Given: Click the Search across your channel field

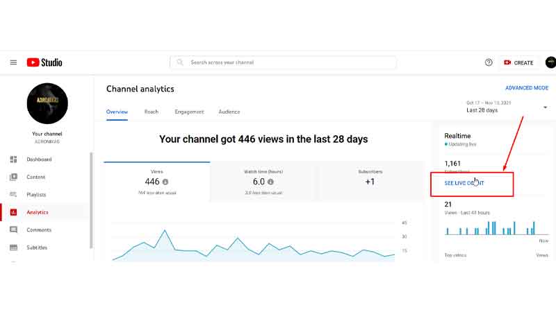Looking at the screenshot, I should pyautogui.click(x=283, y=62).
